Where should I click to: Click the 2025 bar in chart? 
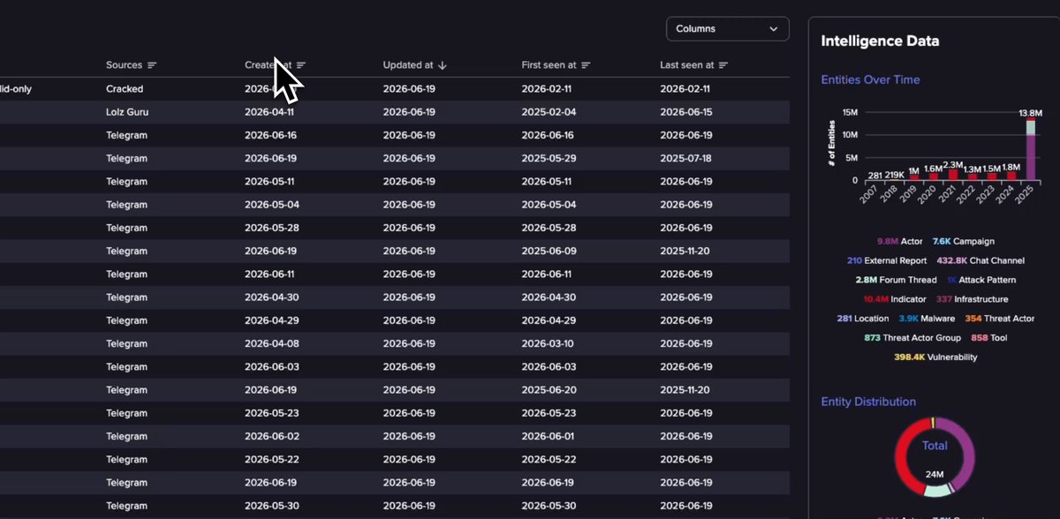1030,150
